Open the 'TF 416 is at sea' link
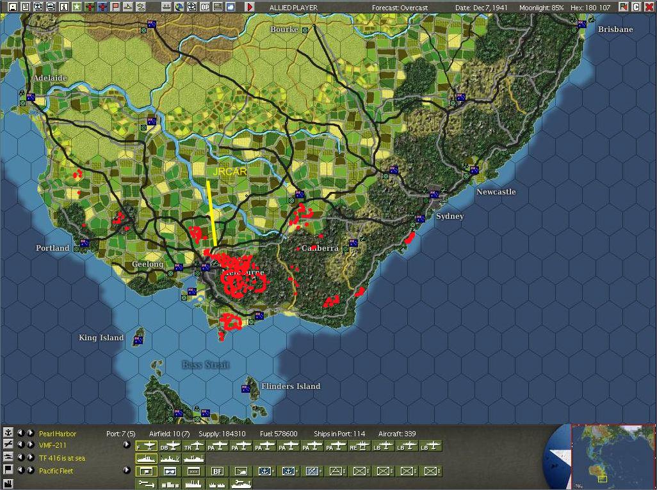Screen dimensions: 657x490 pyautogui.click(x=61, y=458)
